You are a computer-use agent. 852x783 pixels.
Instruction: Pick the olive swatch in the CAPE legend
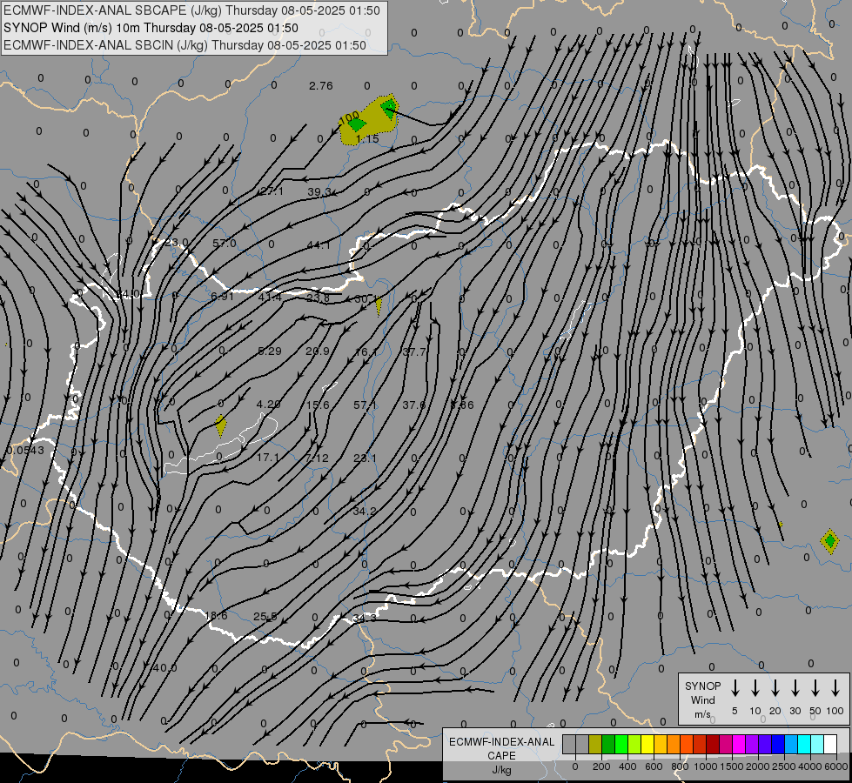595,744
